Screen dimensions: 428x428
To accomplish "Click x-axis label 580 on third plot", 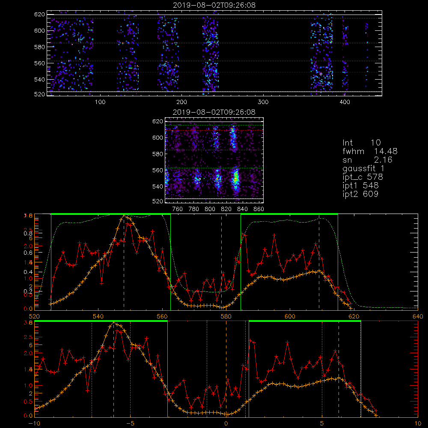I will (226, 317).
